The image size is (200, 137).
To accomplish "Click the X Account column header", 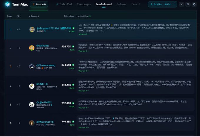I will 34,16.
